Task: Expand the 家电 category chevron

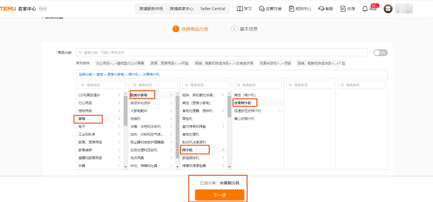Action: (119, 119)
